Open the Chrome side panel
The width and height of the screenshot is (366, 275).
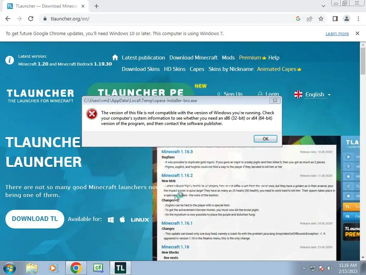(x=335, y=19)
